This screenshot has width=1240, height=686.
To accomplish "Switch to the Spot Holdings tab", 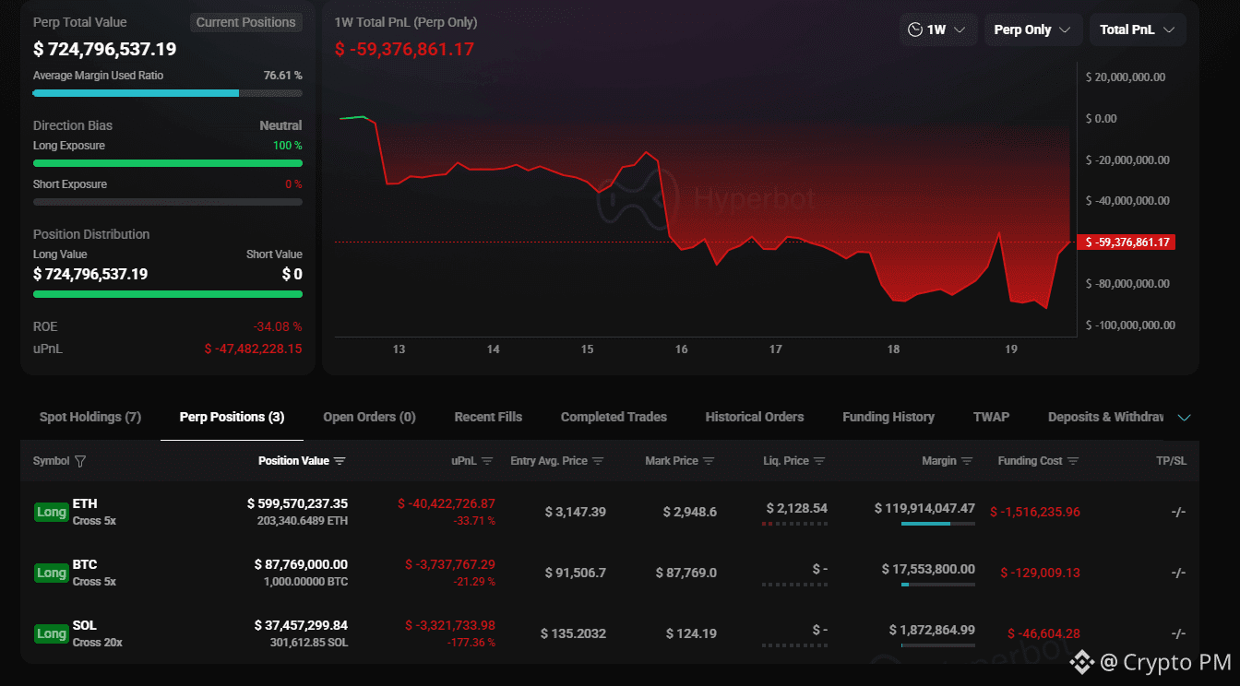I will pos(89,417).
